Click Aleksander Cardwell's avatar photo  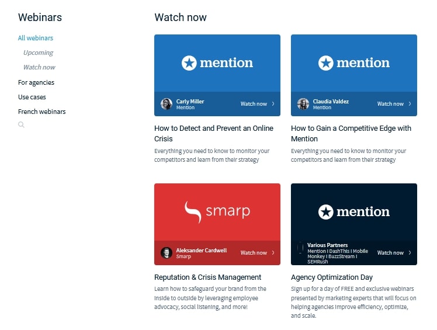coord(167,253)
